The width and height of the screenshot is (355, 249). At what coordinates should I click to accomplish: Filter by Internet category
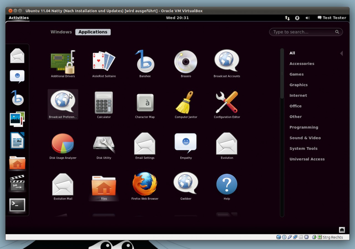[x=298, y=95]
